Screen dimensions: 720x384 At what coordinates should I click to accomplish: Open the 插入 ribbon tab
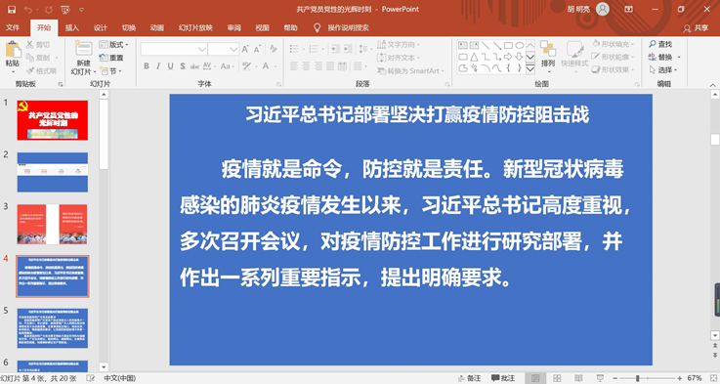tap(72, 28)
